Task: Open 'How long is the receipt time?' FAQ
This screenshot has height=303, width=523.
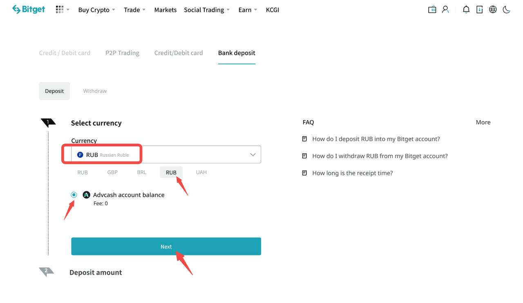Action: point(353,173)
